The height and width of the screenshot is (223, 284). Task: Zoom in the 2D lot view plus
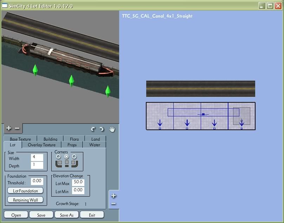(x=114, y=196)
